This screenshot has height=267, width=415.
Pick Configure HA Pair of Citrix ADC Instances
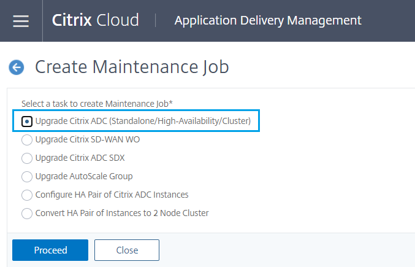coord(27,195)
